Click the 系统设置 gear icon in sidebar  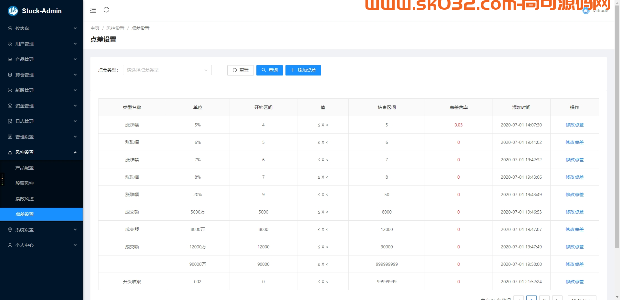10,230
